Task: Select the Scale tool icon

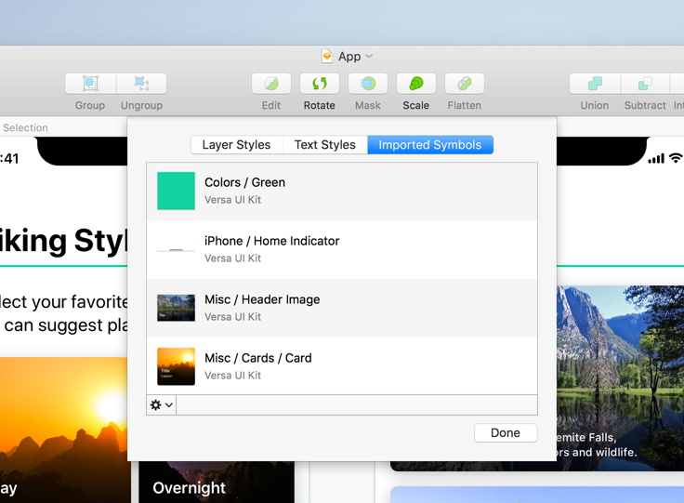Action: (x=416, y=84)
